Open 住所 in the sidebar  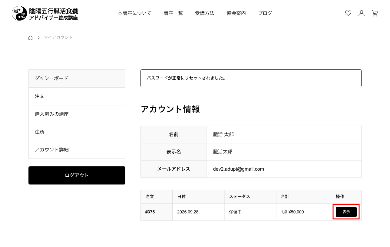pyautogui.click(x=77, y=132)
